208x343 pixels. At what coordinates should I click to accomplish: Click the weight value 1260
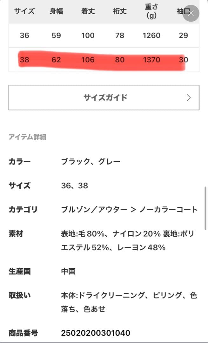click(151, 35)
